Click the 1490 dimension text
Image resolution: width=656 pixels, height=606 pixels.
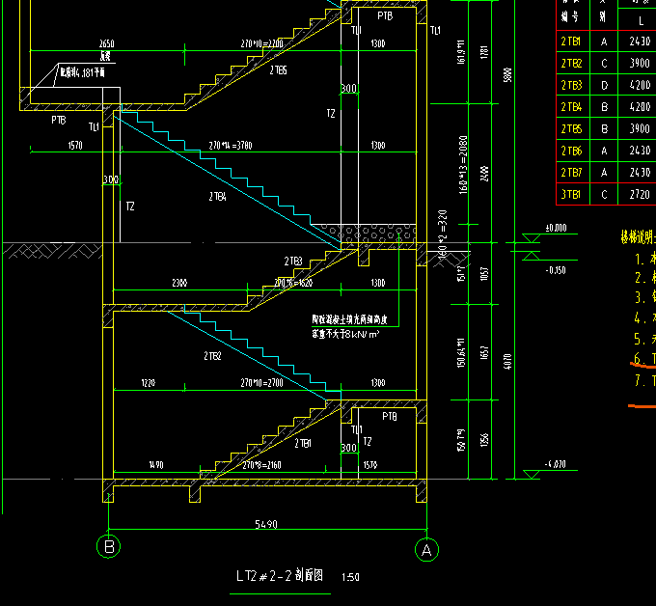pyautogui.click(x=156, y=465)
